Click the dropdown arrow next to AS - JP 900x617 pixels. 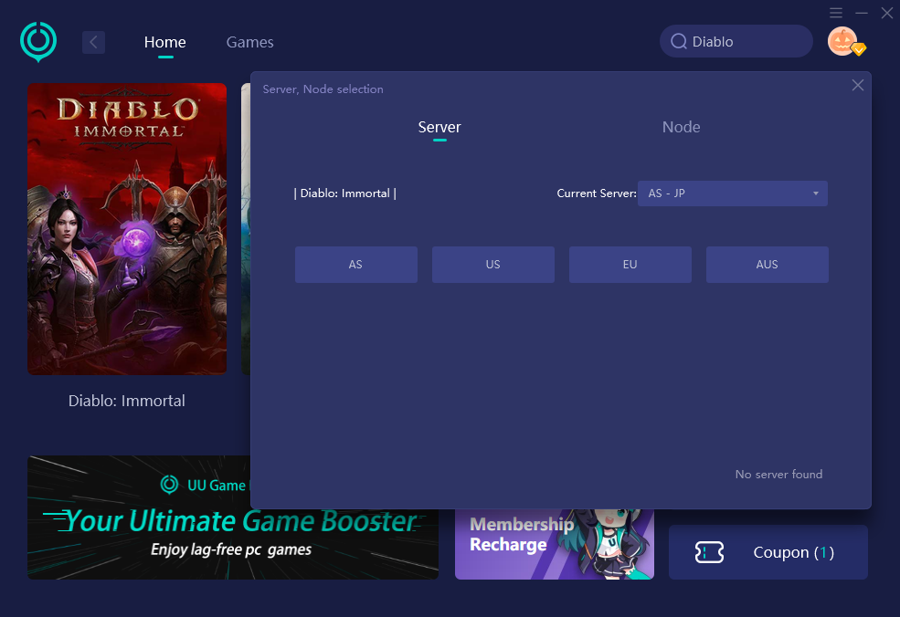816,193
